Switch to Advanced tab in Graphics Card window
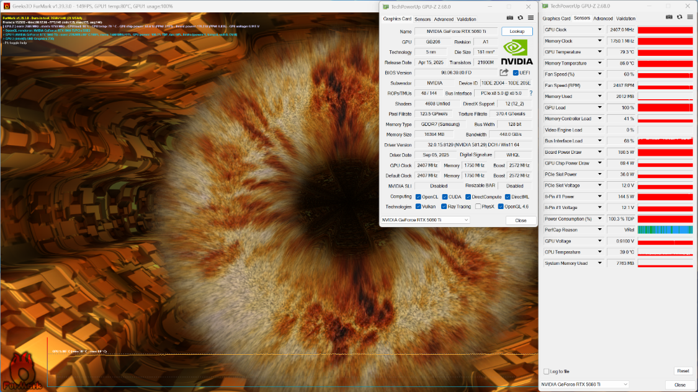 tap(444, 19)
